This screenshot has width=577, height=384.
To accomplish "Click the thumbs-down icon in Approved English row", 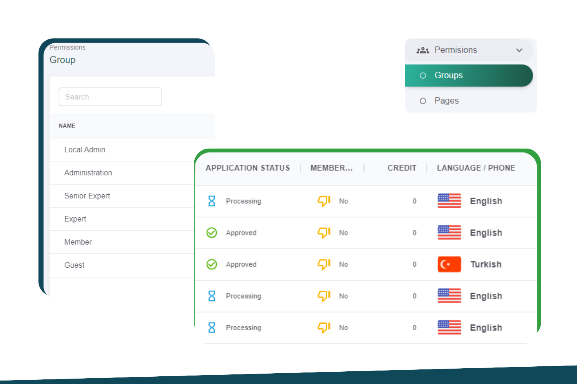I will [x=324, y=233].
